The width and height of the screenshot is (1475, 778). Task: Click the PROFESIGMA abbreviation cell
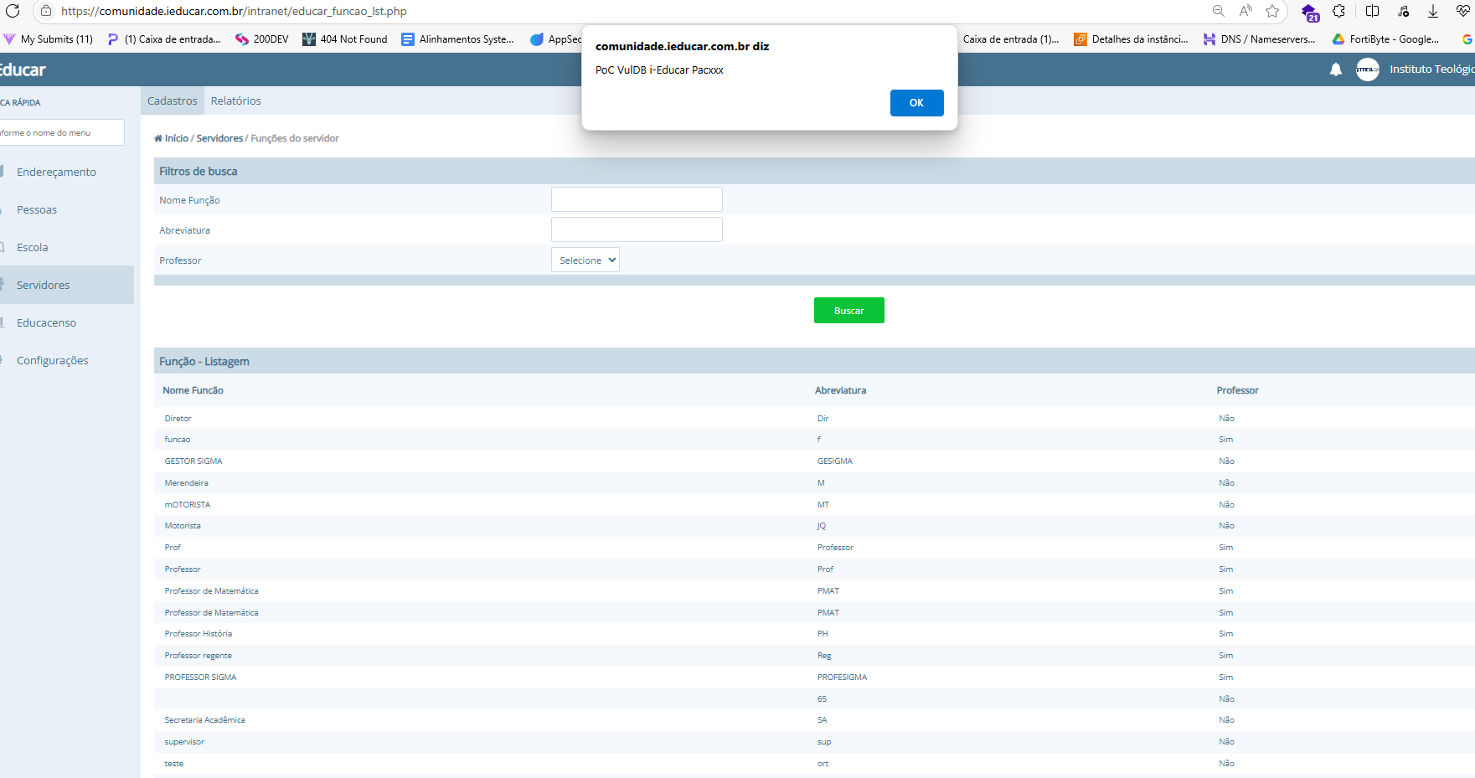coord(843,678)
